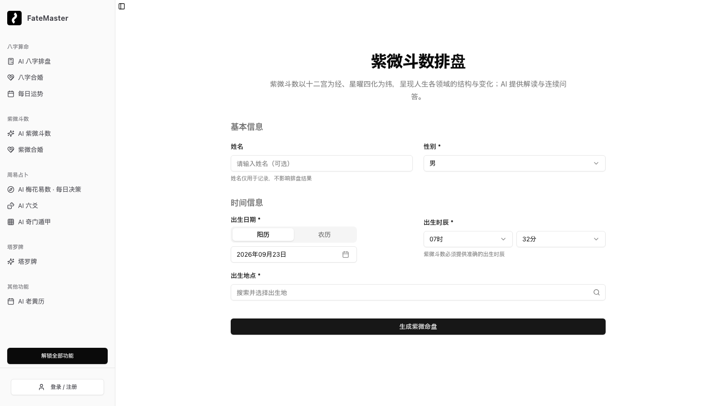
Task: Open the AI 奇门遁甲 text label
Action: [x=34, y=222]
